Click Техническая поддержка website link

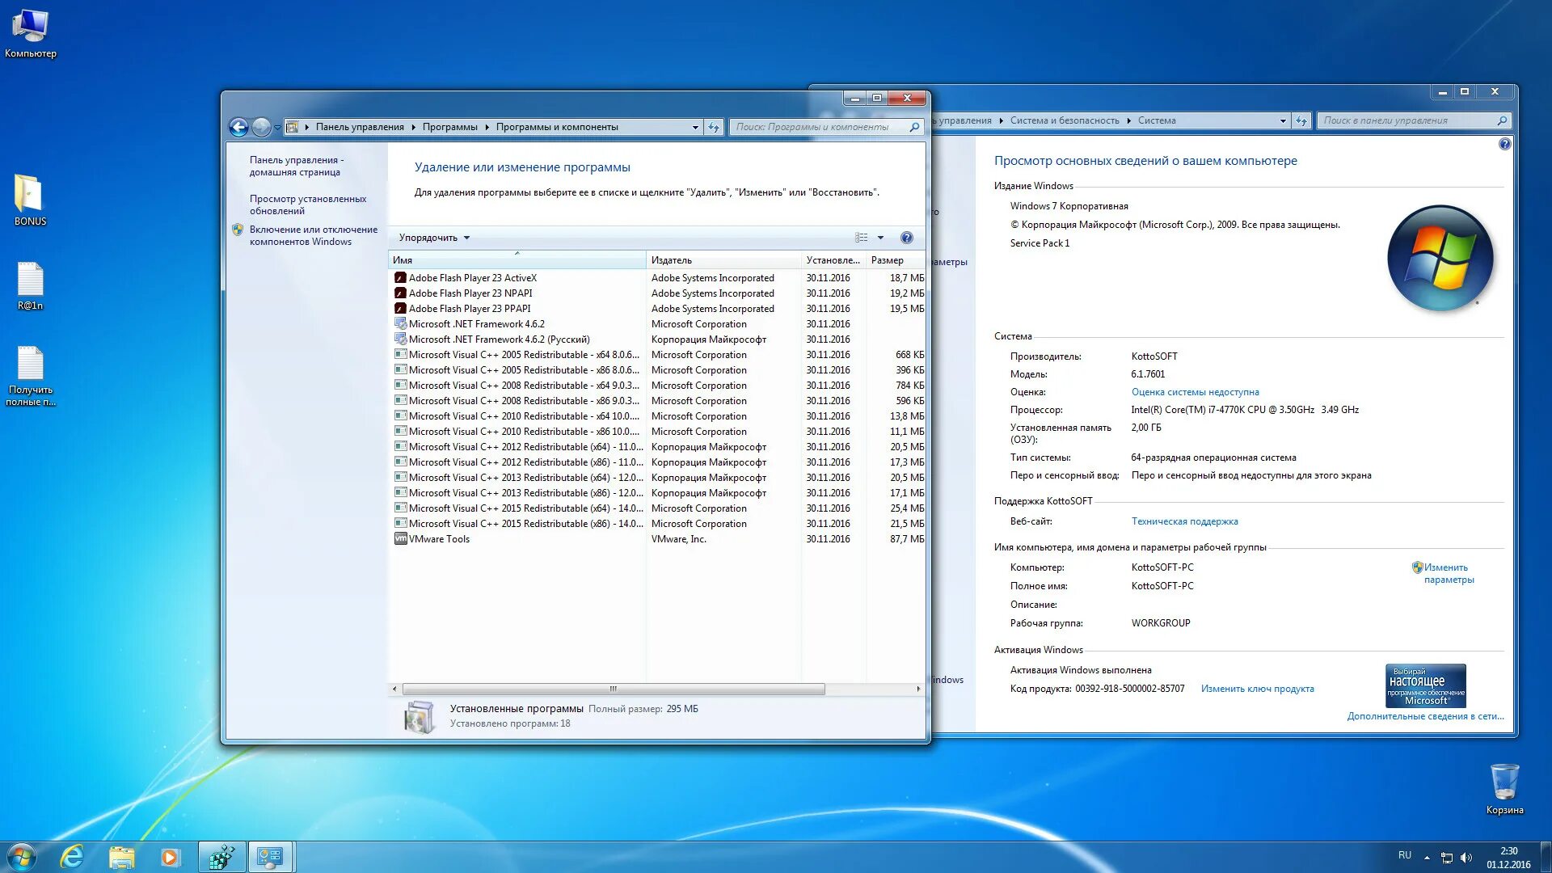click(1184, 521)
